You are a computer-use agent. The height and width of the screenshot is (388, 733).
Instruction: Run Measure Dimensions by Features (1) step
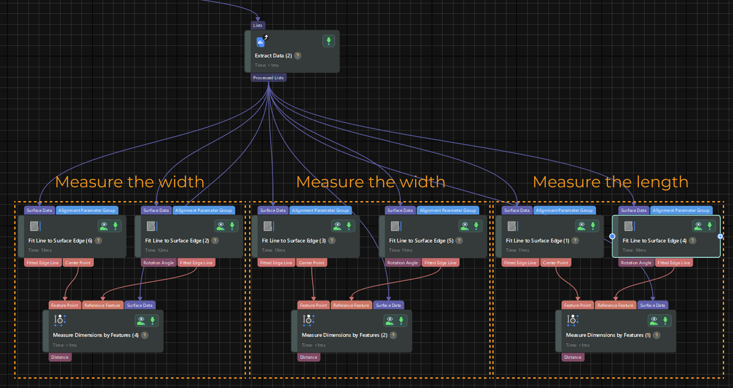click(x=665, y=321)
